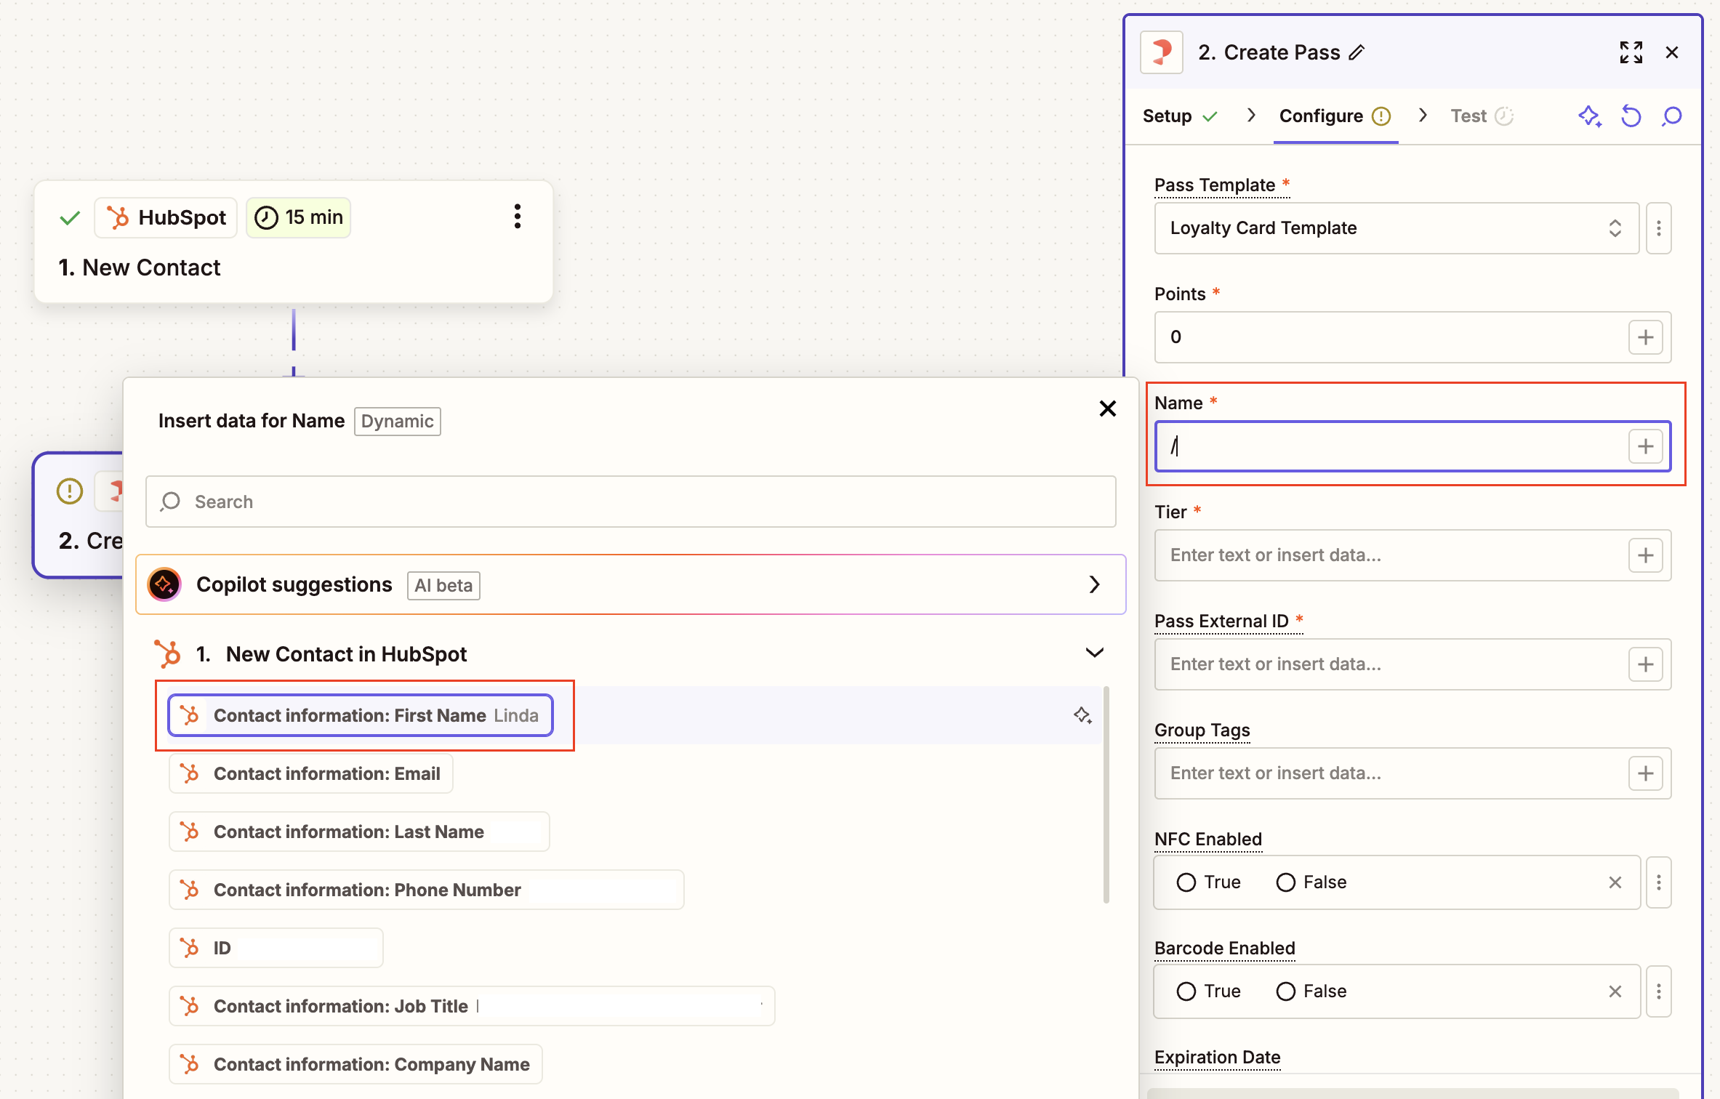Click the pencil rename icon beside Create Pass

[1357, 53]
